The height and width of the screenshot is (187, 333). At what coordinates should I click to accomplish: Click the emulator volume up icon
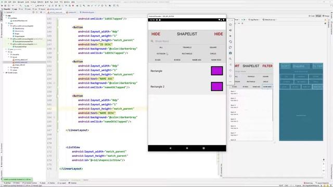click(230, 30)
